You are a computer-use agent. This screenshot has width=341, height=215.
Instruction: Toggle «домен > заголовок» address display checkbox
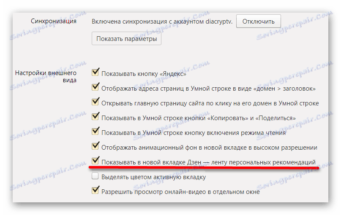pyautogui.click(x=95, y=87)
